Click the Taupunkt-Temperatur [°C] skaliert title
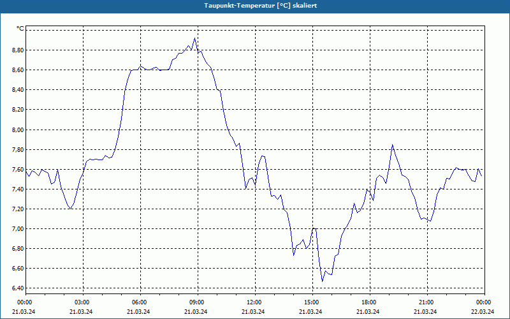 tap(261, 6)
